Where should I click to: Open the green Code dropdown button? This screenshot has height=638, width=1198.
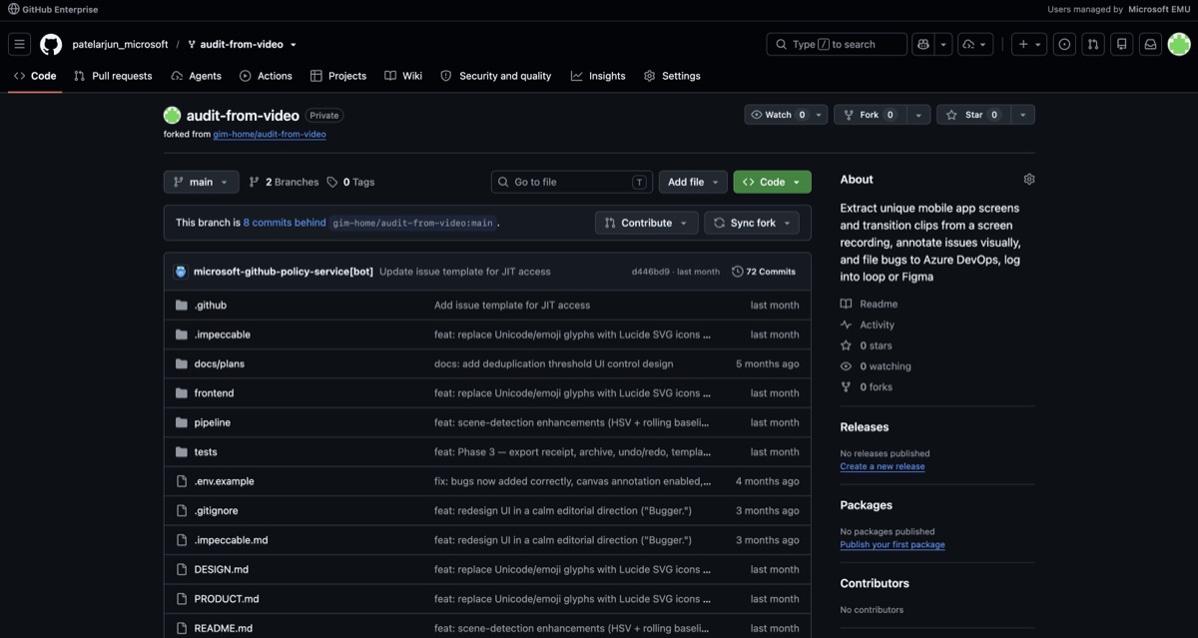[x=772, y=182]
